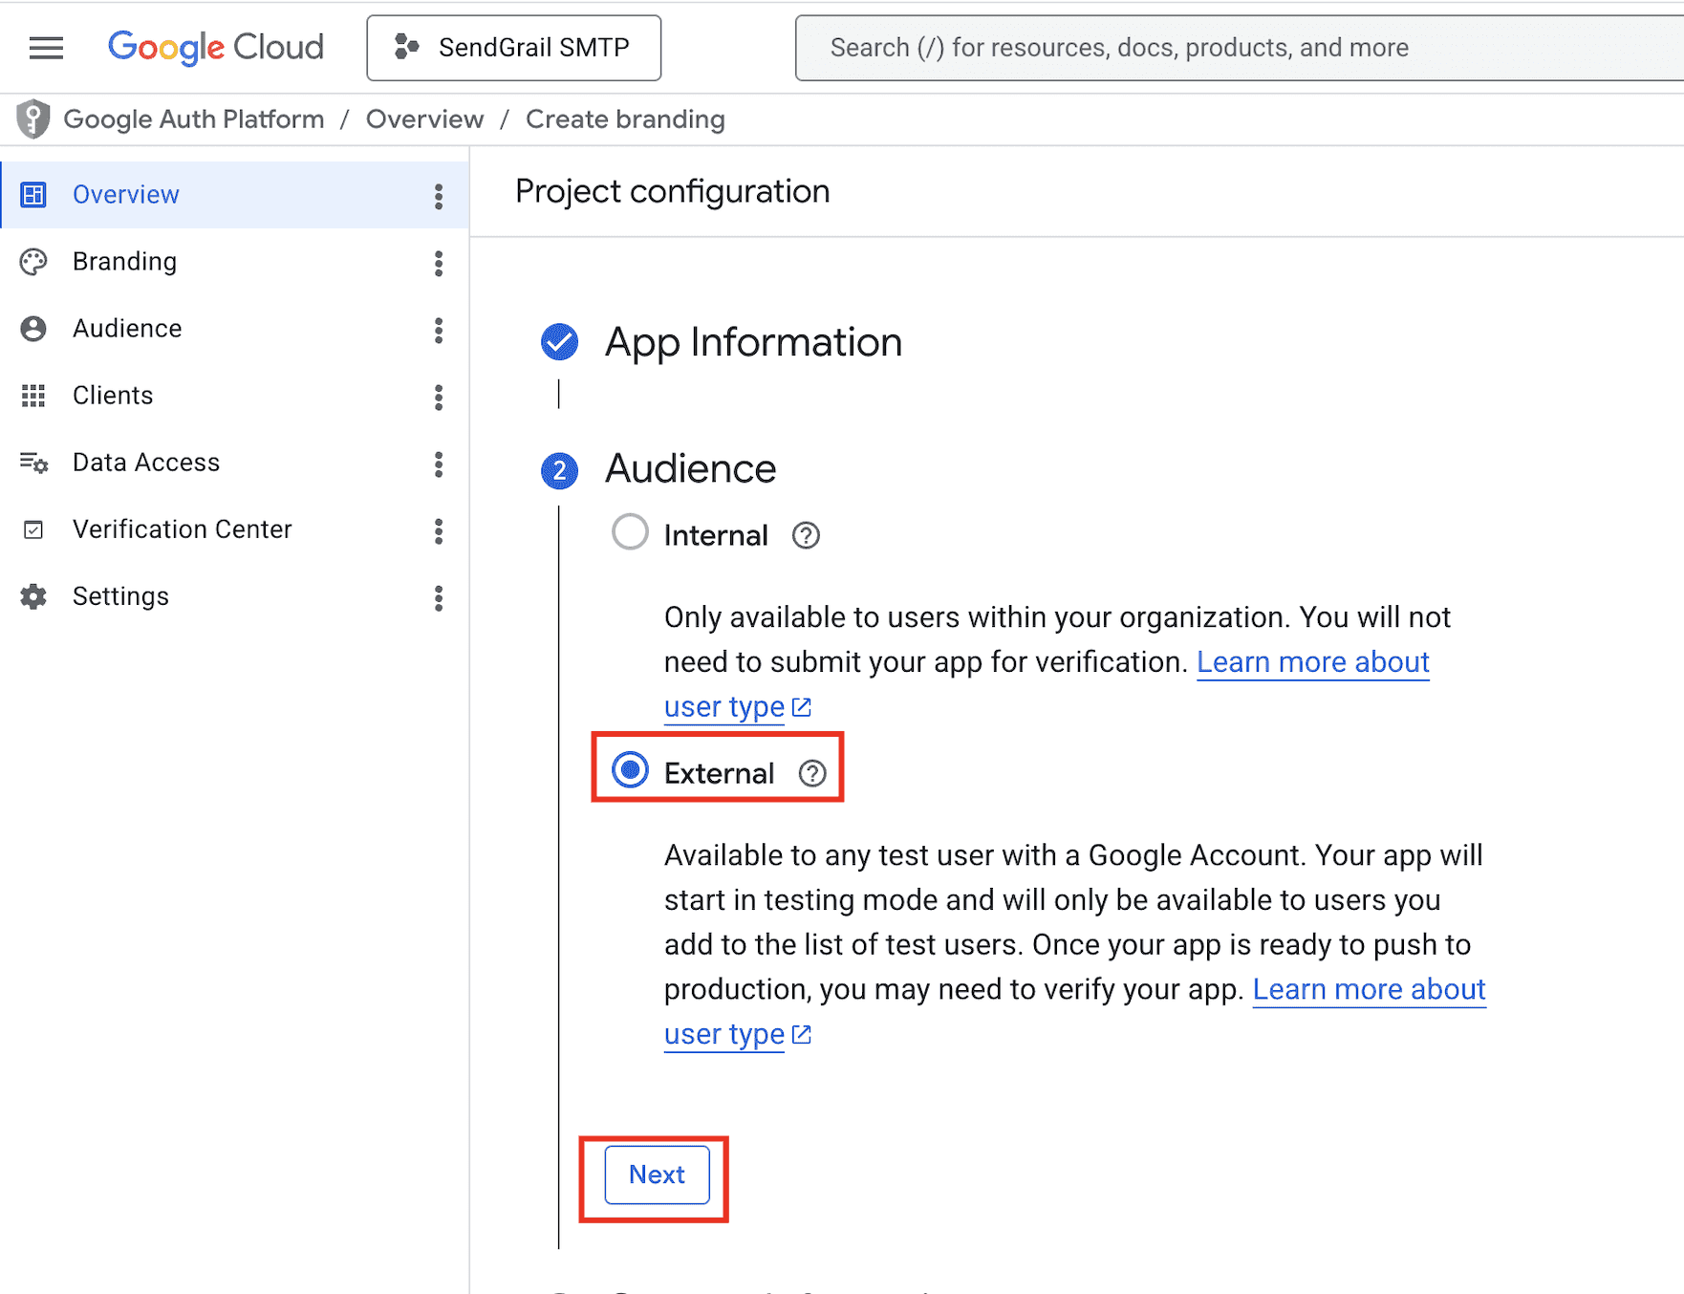Open more options for Verification Center

click(439, 530)
